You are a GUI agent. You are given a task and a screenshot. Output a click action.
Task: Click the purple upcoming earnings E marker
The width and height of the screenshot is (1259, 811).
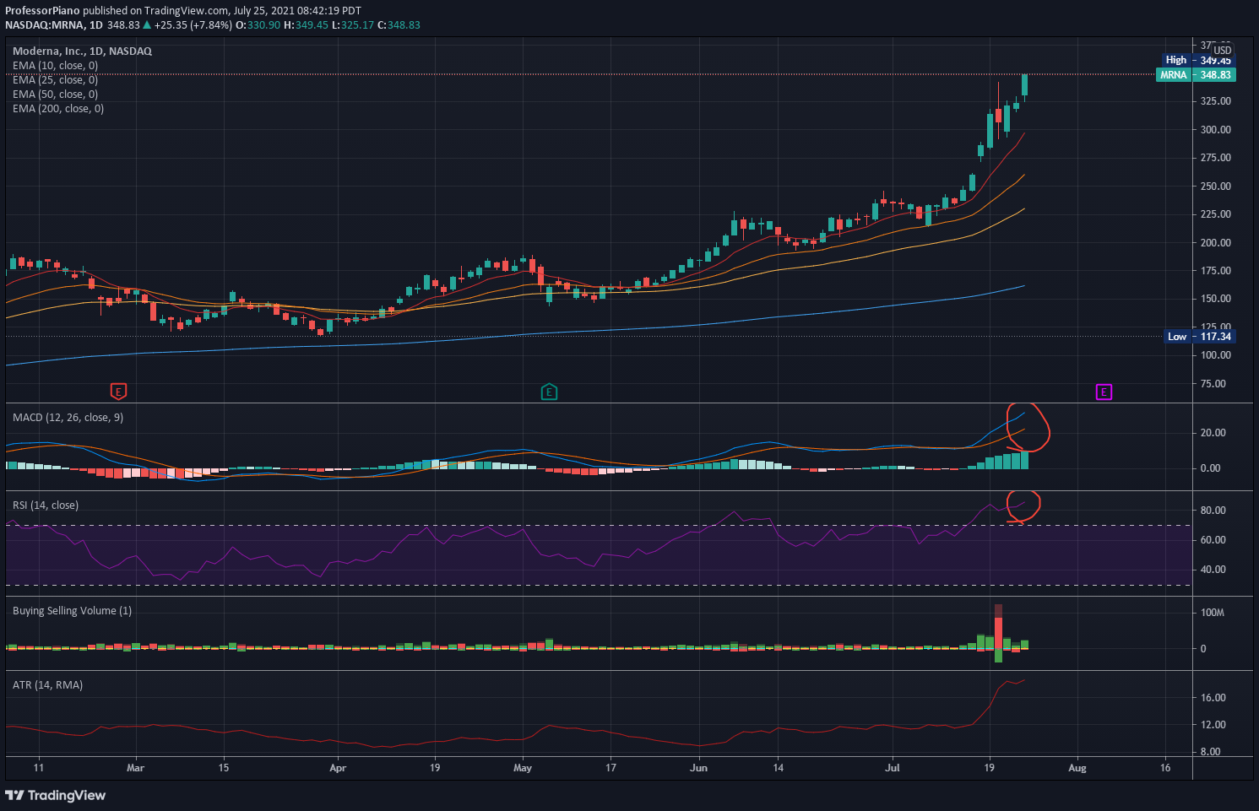pos(1104,392)
